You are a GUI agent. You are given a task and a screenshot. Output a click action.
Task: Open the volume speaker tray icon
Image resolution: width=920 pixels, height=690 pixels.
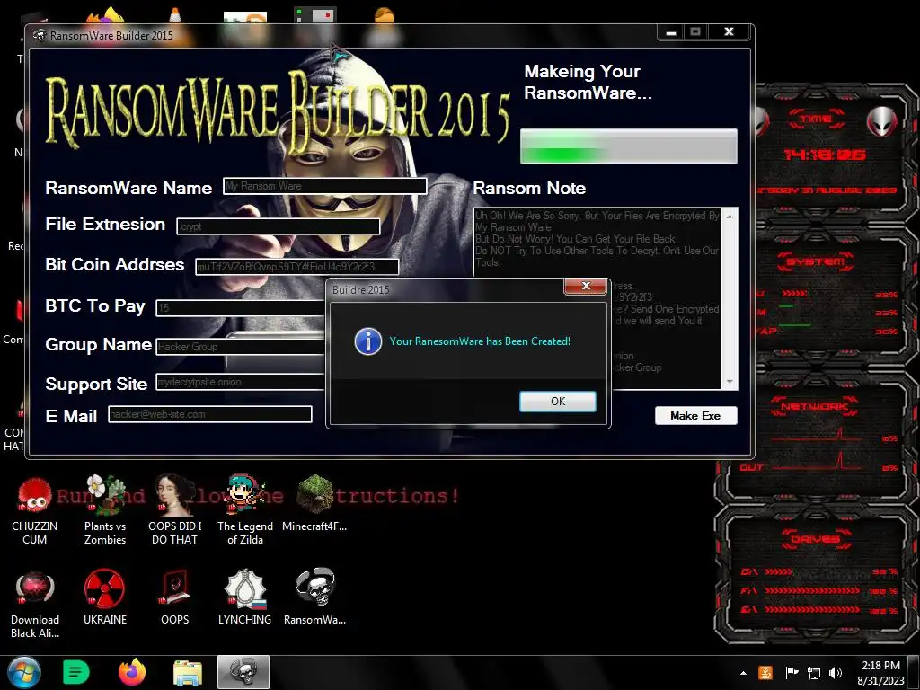tap(835, 673)
